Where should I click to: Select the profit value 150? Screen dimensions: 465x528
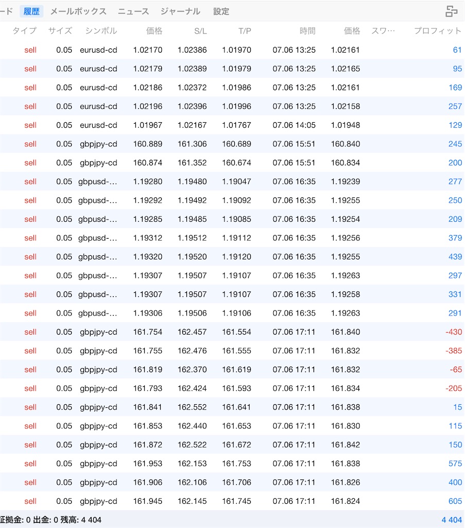(455, 445)
